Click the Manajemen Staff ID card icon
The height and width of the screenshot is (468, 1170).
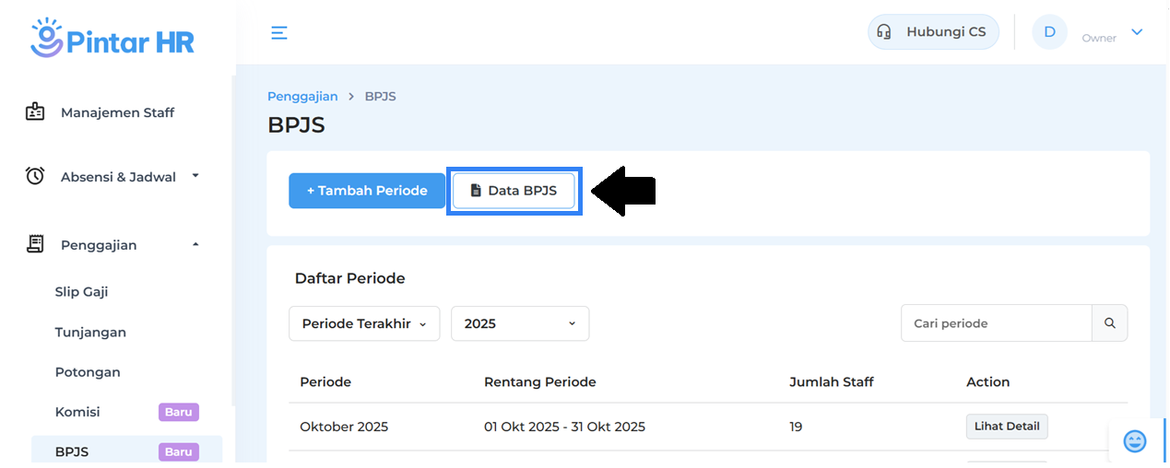[x=35, y=112]
